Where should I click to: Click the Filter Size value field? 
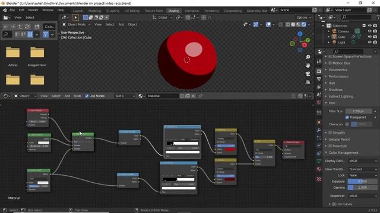click(359, 111)
